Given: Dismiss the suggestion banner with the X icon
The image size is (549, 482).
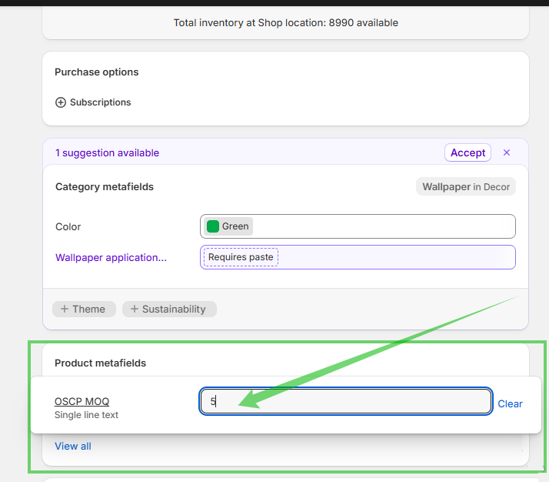Looking at the screenshot, I should click(507, 152).
